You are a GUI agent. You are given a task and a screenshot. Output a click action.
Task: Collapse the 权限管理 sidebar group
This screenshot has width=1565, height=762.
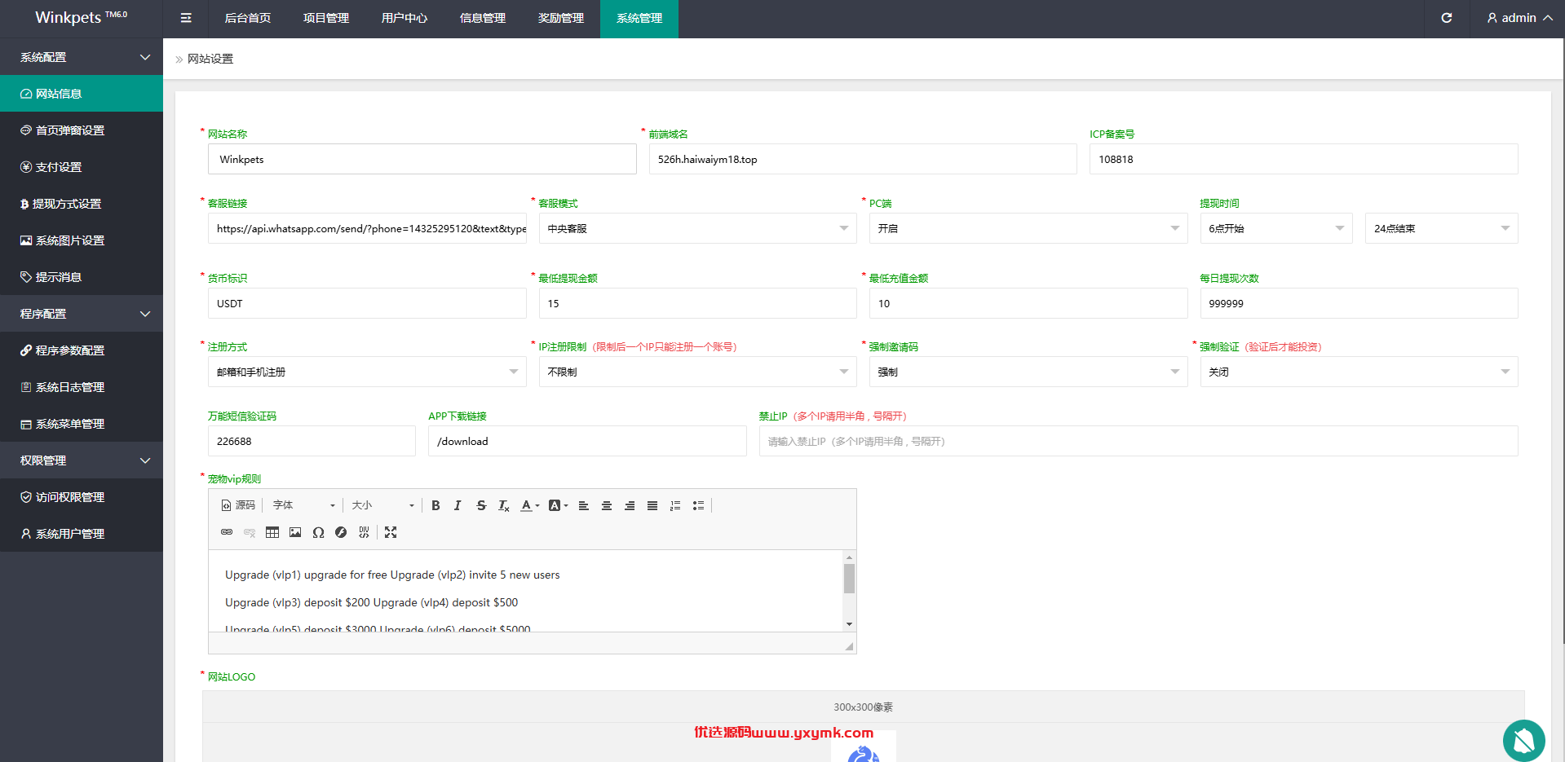82,460
